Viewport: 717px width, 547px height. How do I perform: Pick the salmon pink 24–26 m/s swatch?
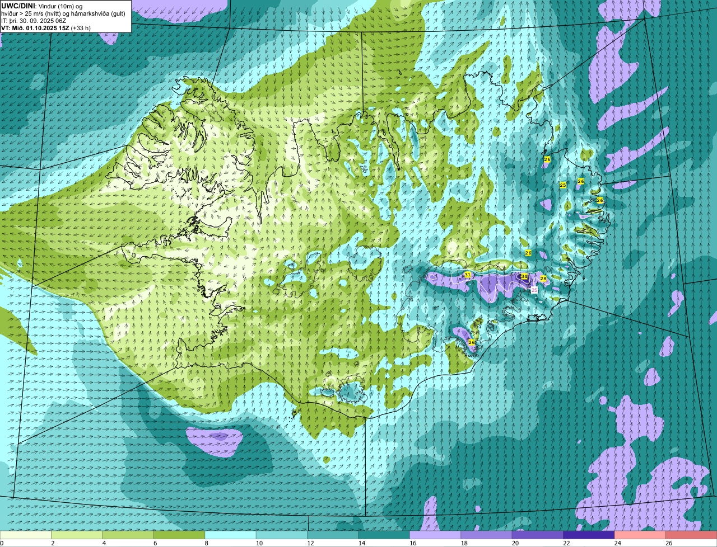point(640,535)
